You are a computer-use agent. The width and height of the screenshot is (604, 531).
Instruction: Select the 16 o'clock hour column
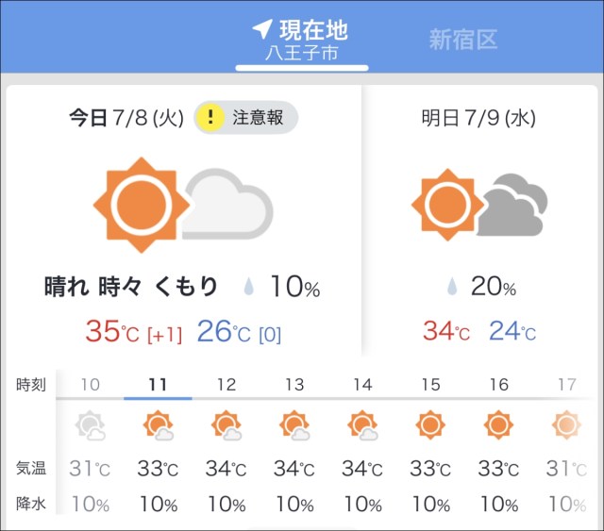498,385
